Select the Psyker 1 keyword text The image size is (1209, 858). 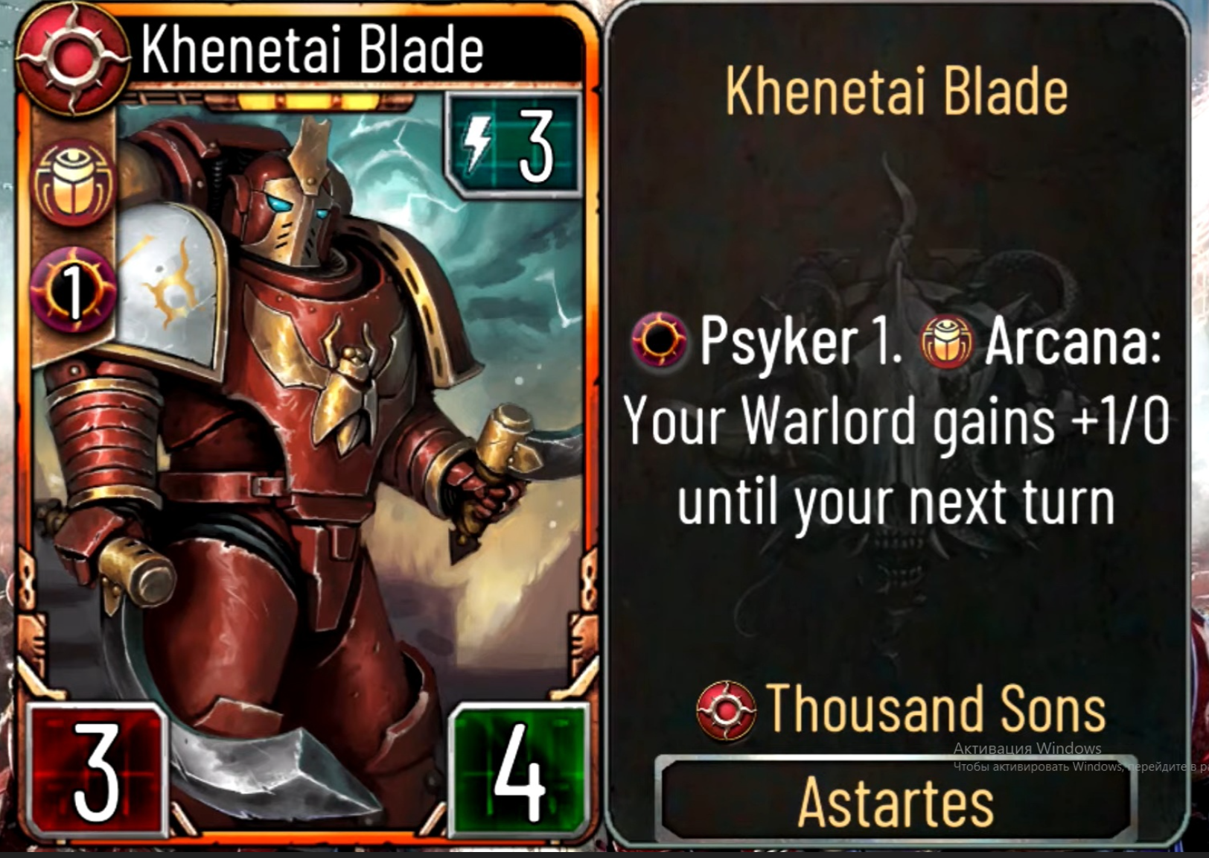point(801,343)
